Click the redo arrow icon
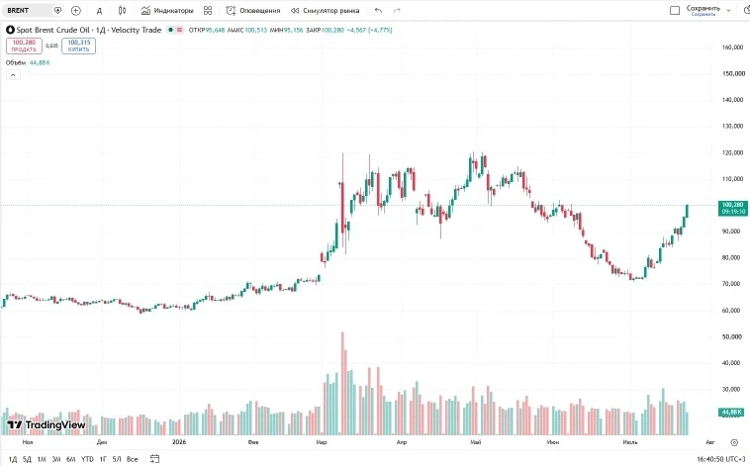 [x=397, y=10]
